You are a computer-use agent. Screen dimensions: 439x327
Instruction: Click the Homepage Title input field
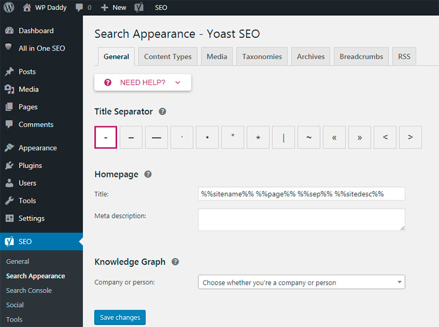(x=301, y=194)
